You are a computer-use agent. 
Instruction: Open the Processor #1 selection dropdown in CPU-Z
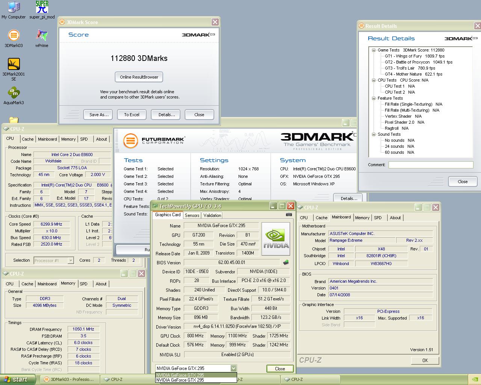pyautogui.click(x=70, y=260)
